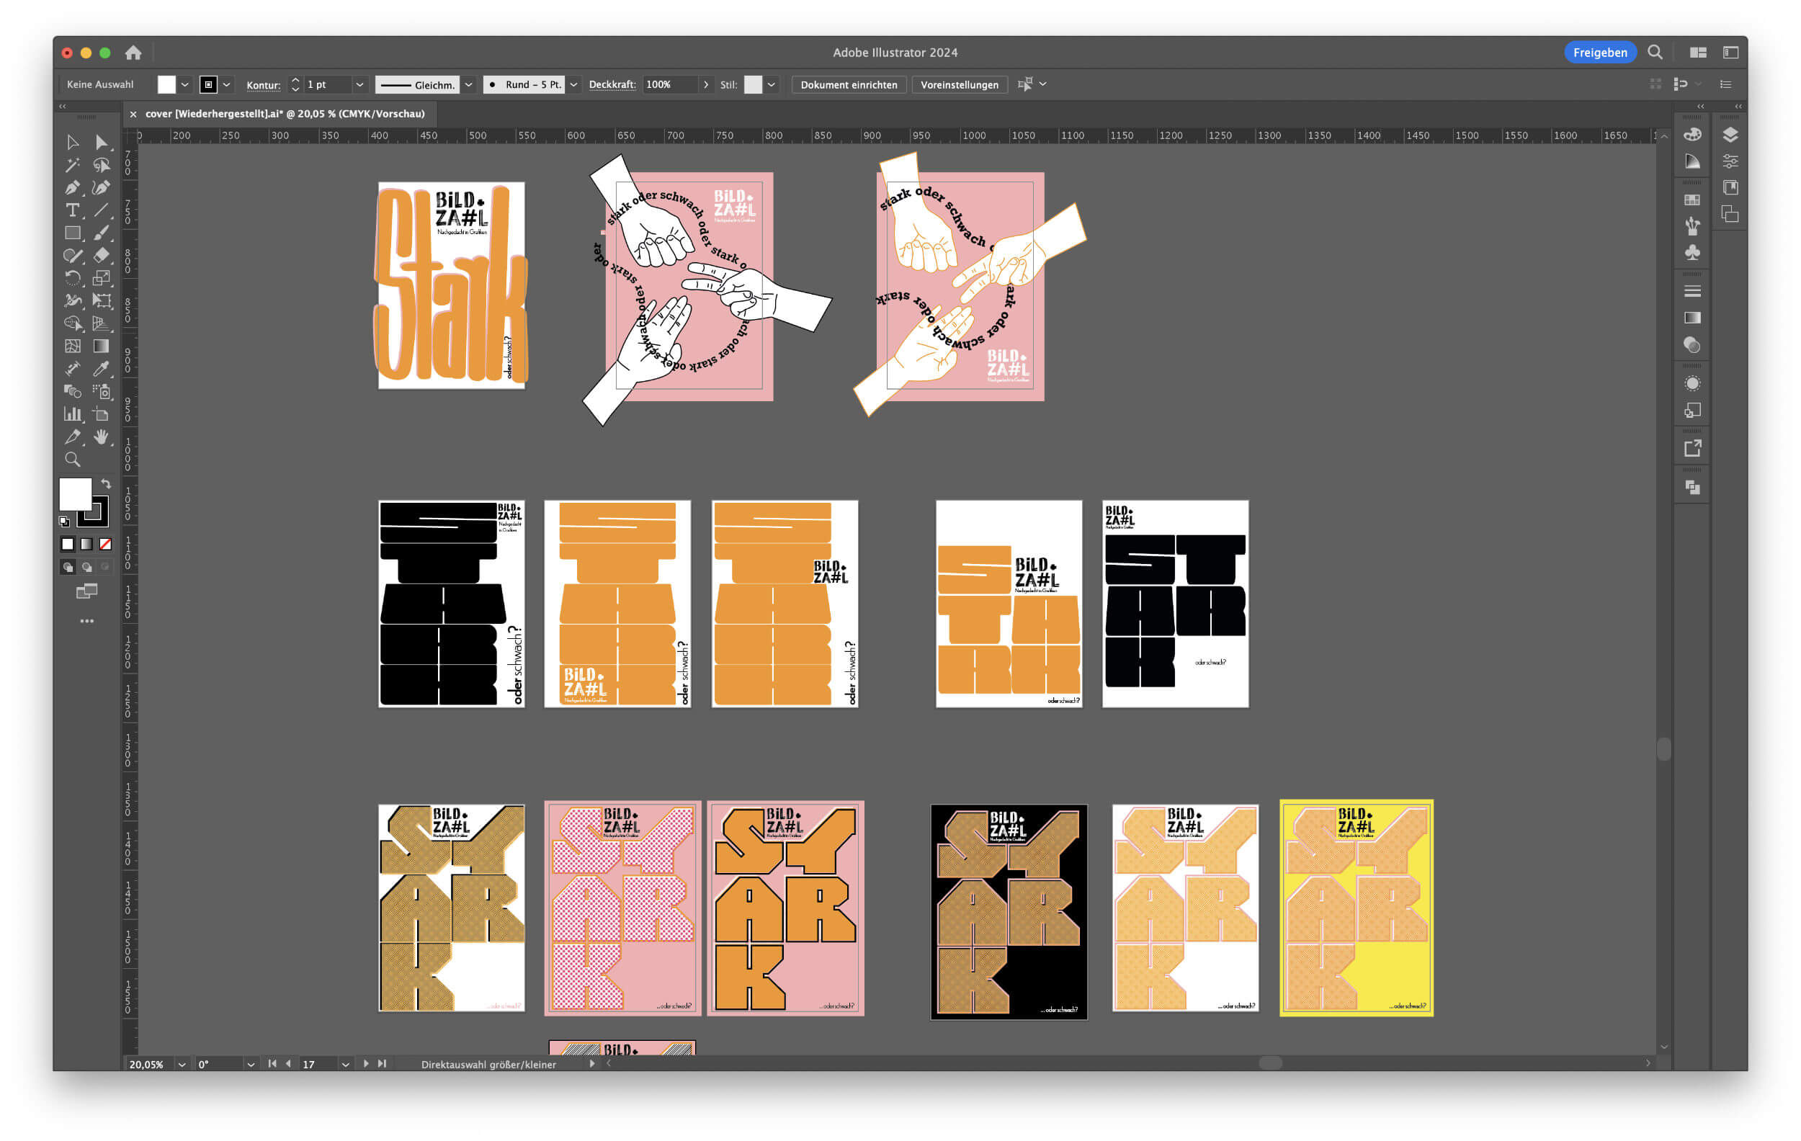This screenshot has width=1801, height=1141.
Task: Expand the Kontur weight dropdown
Action: tap(359, 84)
